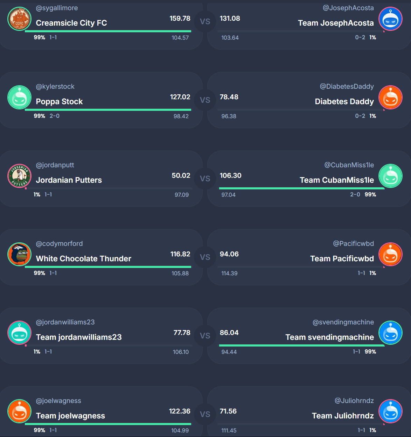Click Team joelwagness's orange robot avatar
411x437 pixels.
[20, 412]
